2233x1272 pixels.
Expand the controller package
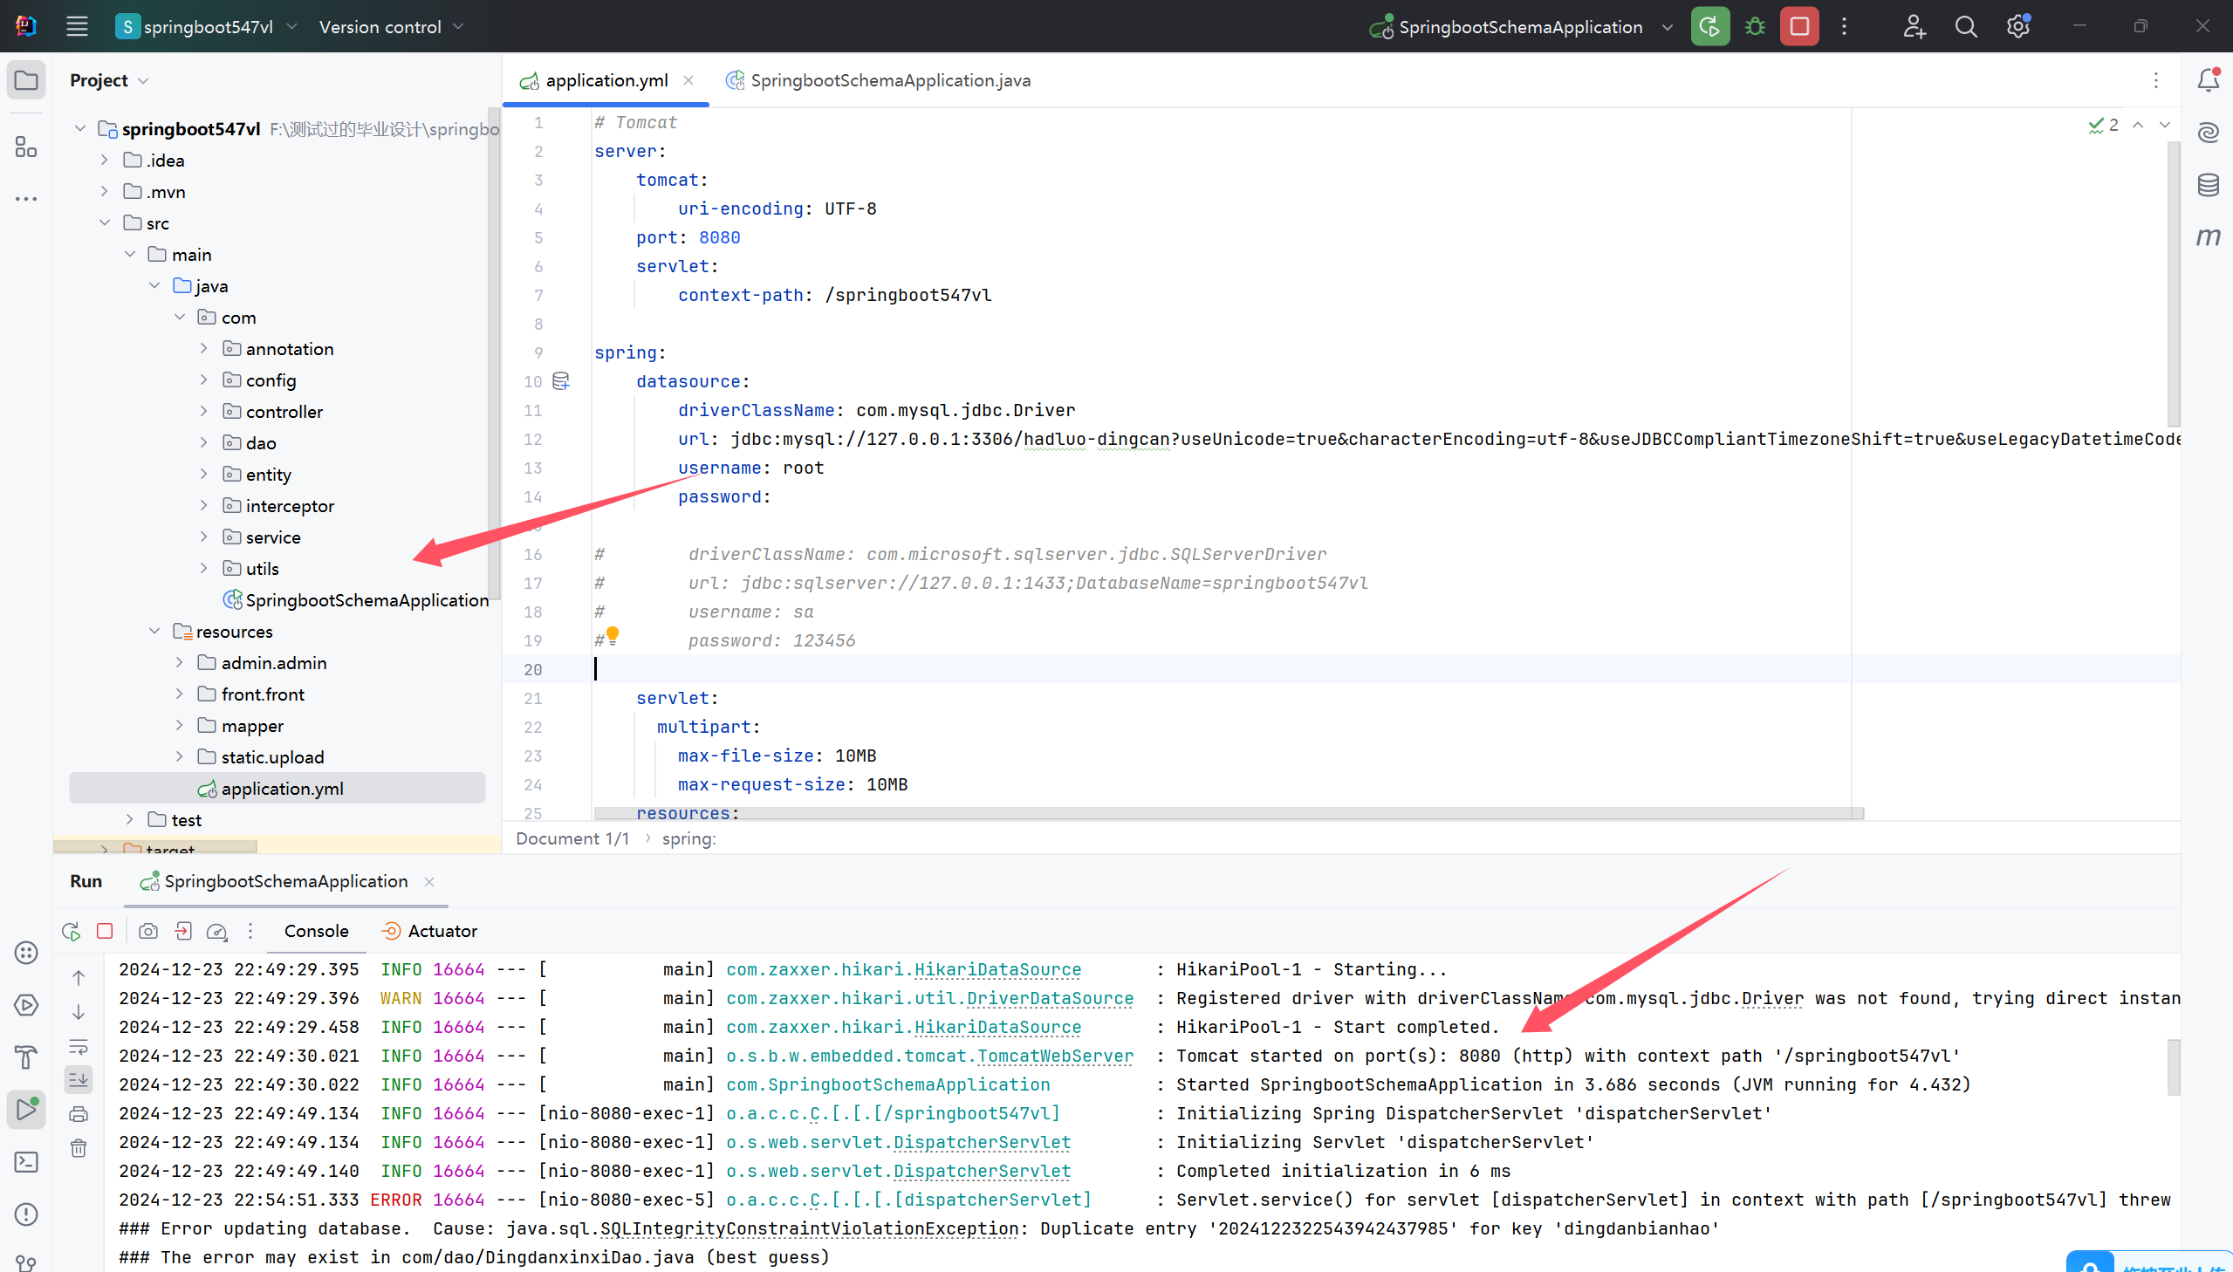[x=203, y=412]
